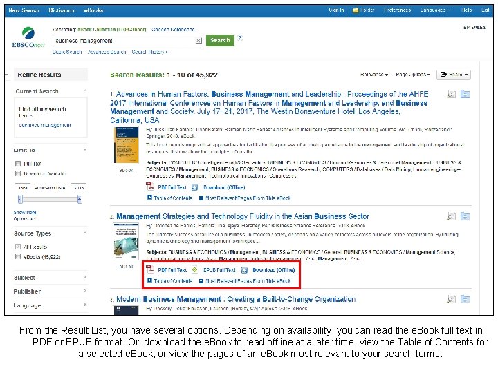Screen dimensions: 498x373
Task: Open the Management Strategies cover thumbnail
Action: click(x=126, y=242)
